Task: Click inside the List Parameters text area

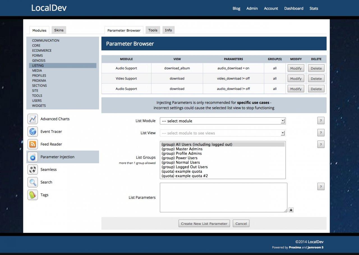Action: pyautogui.click(x=223, y=197)
